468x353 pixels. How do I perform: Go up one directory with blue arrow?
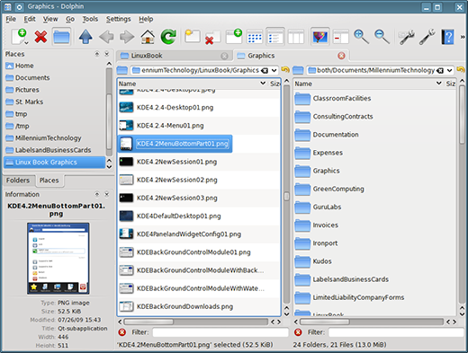(x=85, y=37)
